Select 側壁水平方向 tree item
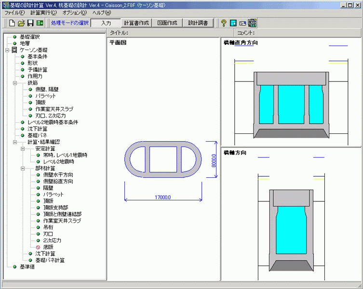The width and height of the screenshot is (363, 289). pyautogui.click(x=58, y=174)
